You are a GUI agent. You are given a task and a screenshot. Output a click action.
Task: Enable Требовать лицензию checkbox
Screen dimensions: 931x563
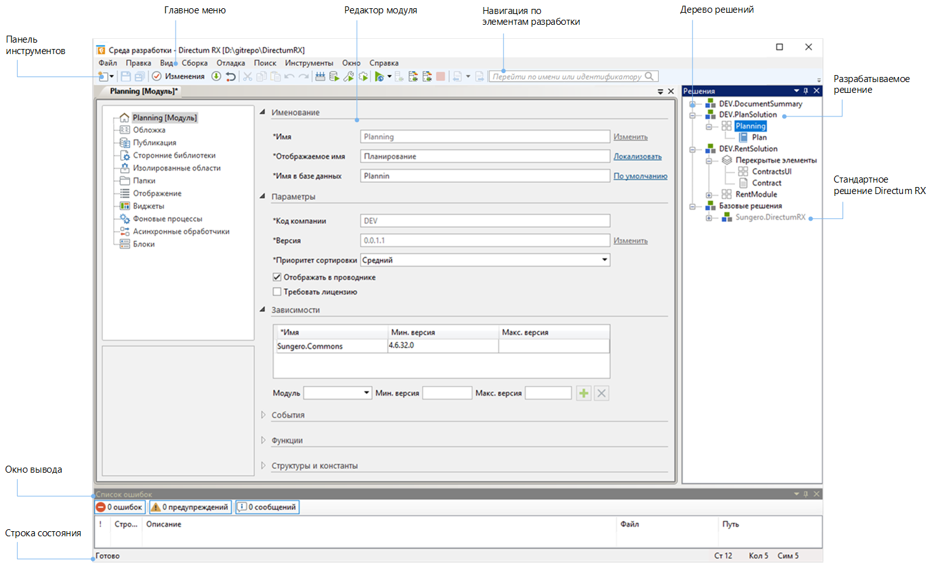pos(277,292)
